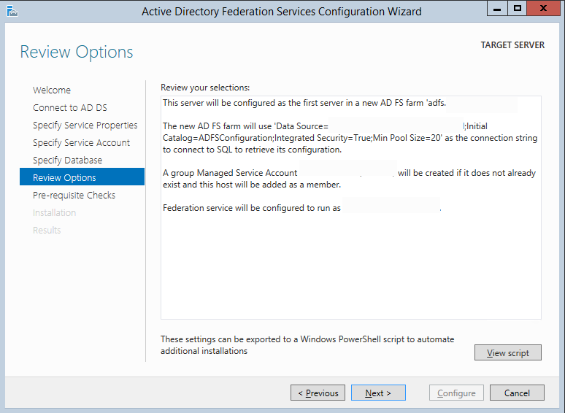Click the disabled Configure button
This screenshot has width=565, height=413.
point(456,393)
